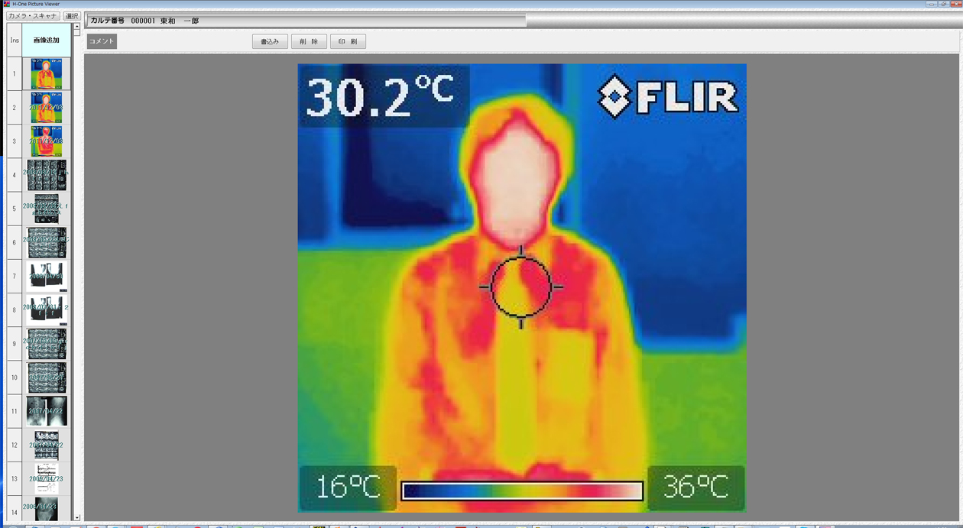Screen dimensions: 963x528
Task: Open the コメント panel
Action: coord(101,41)
